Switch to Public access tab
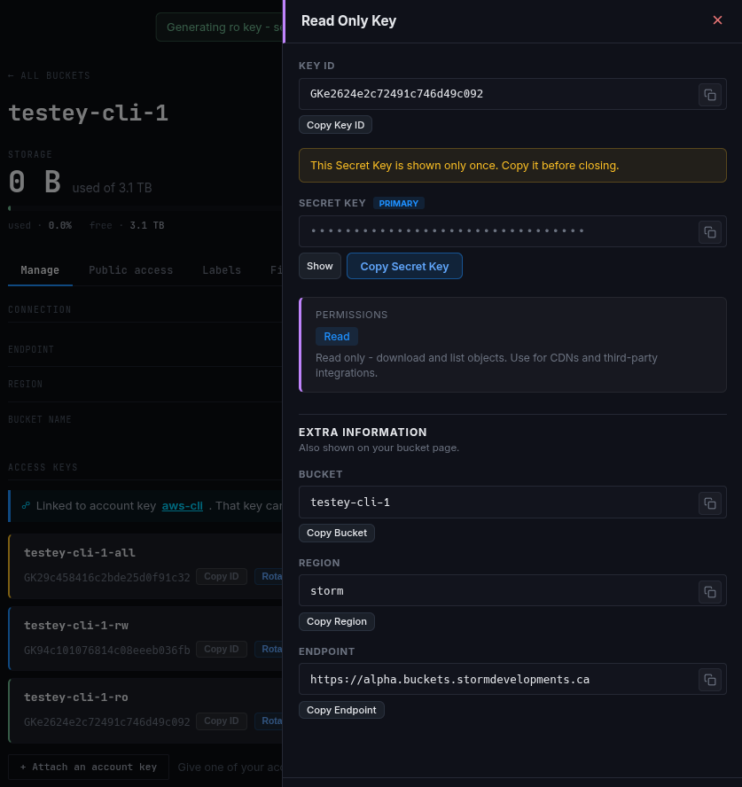The width and height of the screenshot is (742, 787). [131, 270]
